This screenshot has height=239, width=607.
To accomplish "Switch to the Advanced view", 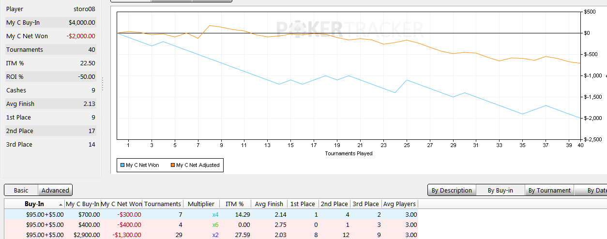I will point(55,190).
